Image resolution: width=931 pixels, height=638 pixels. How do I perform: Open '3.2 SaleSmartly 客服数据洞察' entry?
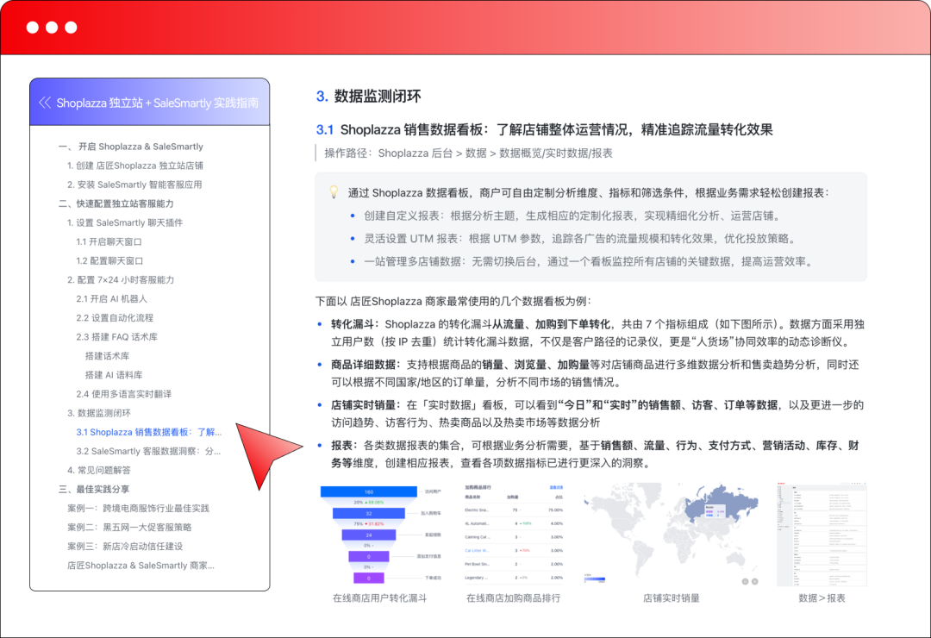click(148, 451)
